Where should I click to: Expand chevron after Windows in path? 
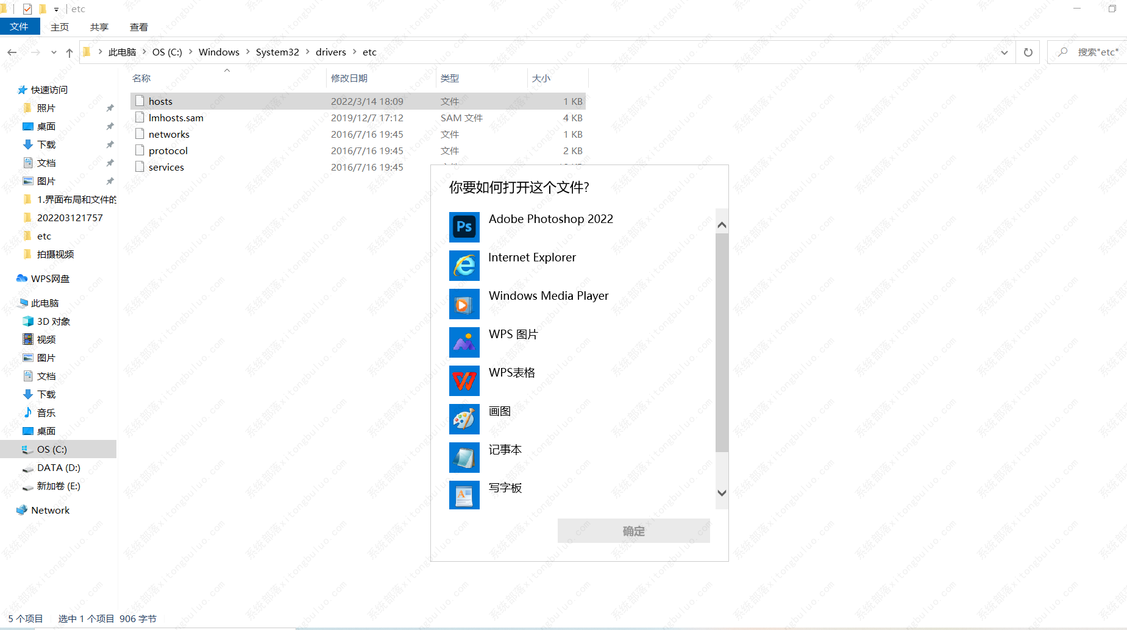[x=248, y=52]
